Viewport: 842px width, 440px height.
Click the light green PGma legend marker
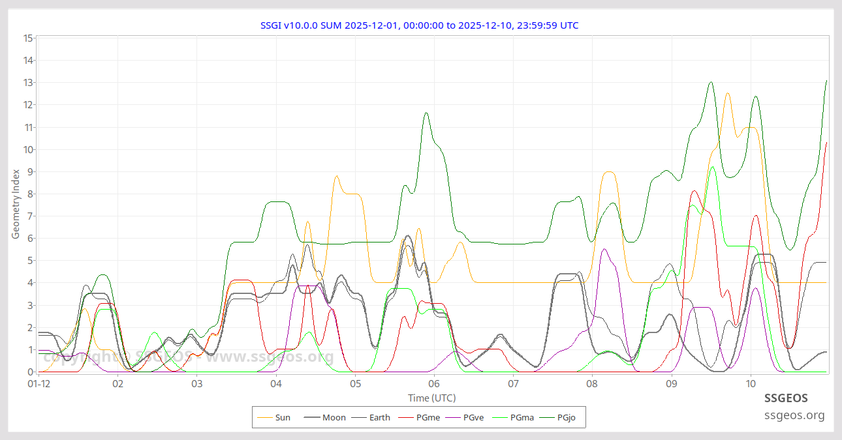tap(500, 417)
